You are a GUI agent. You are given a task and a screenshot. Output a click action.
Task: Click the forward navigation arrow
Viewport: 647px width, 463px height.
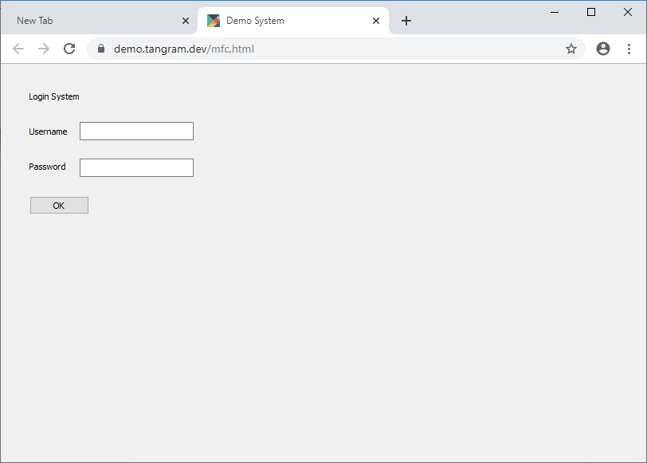[44, 49]
